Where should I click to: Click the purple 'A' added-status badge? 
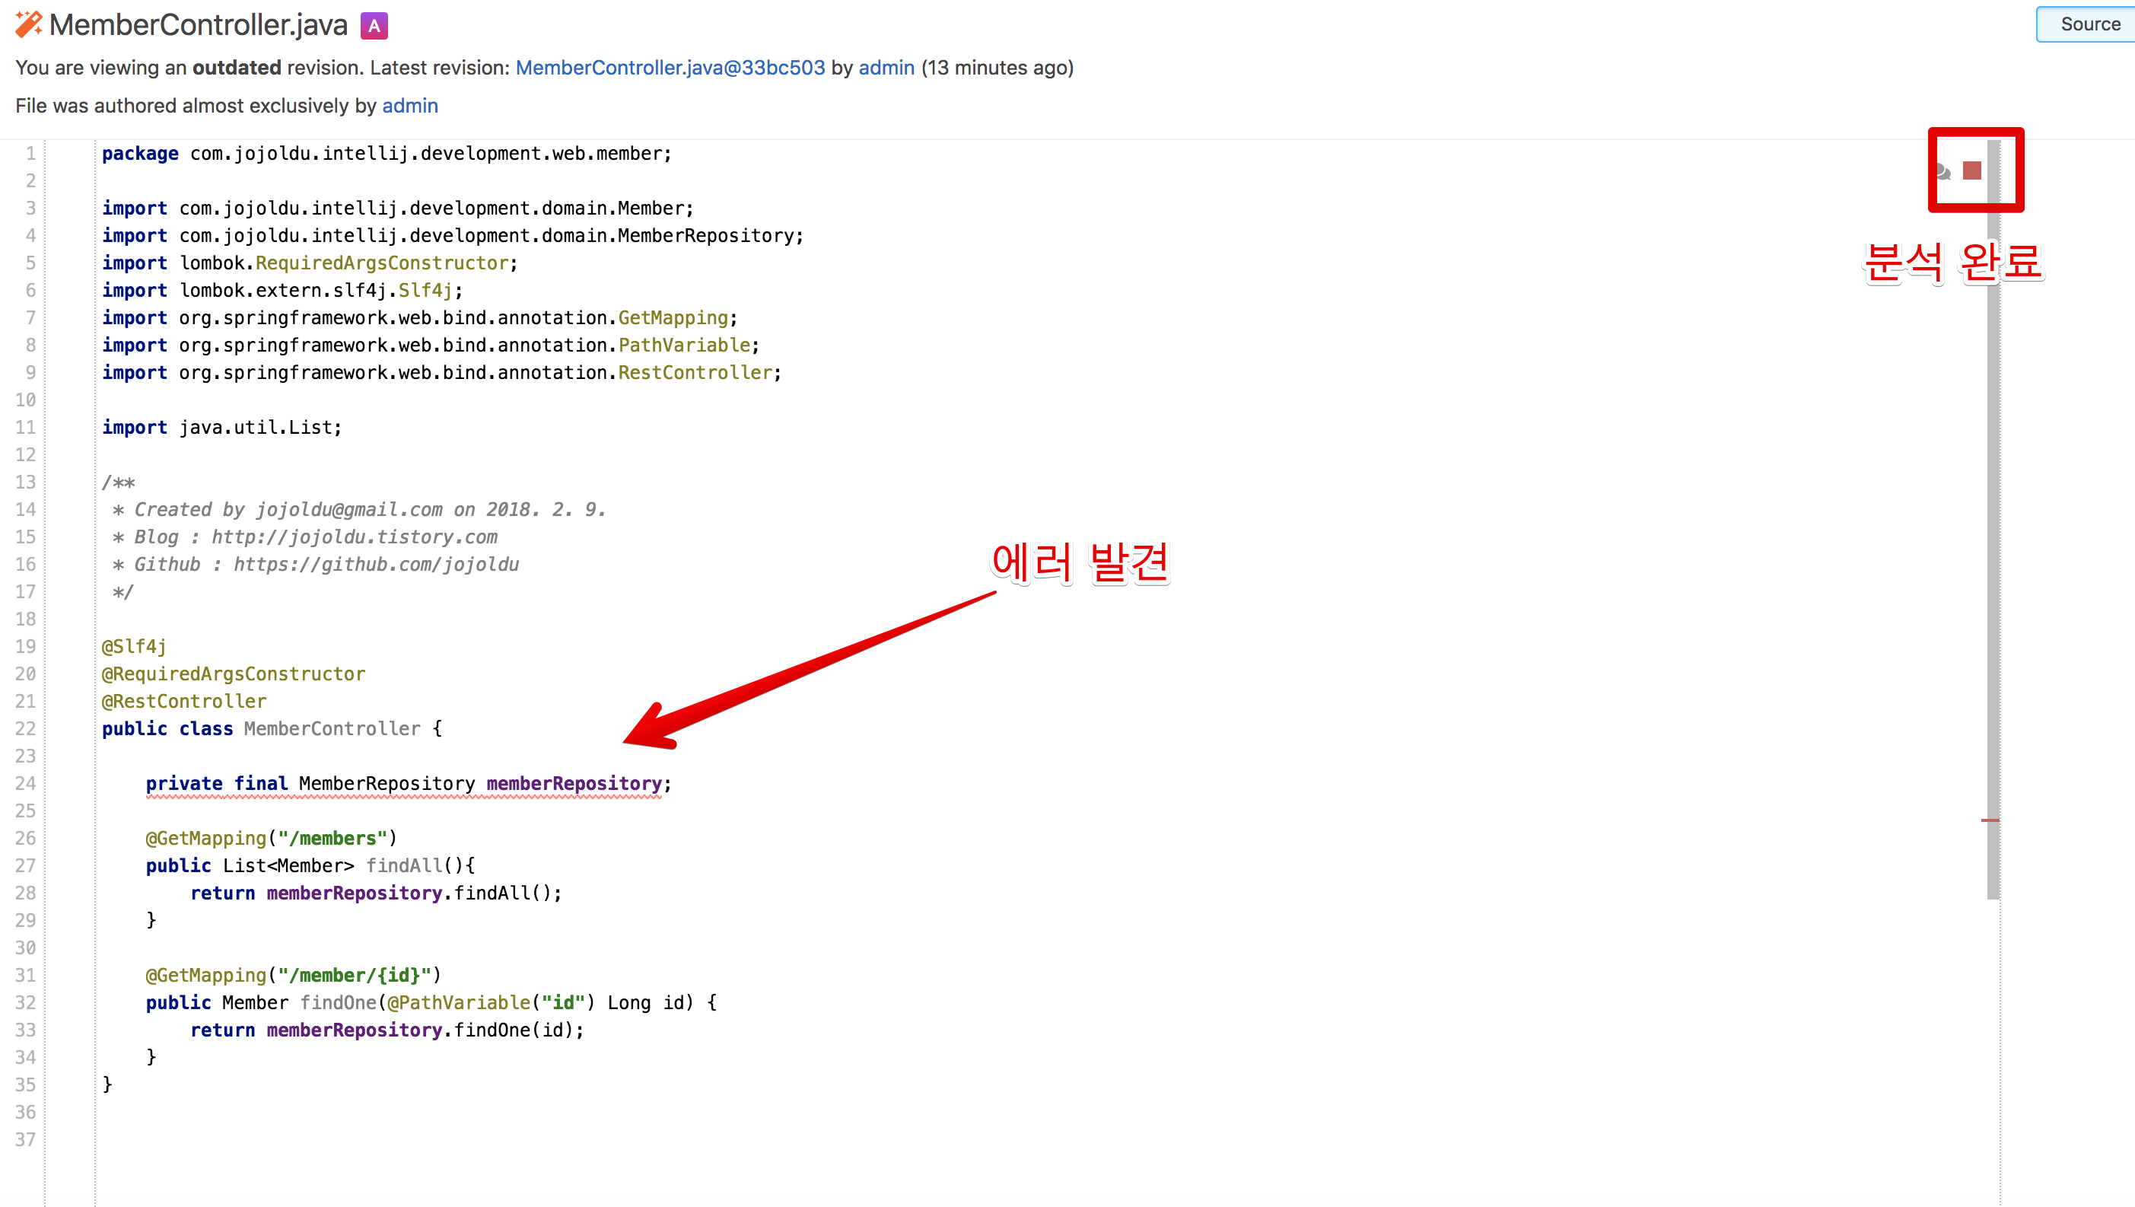(x=374, y=27)
